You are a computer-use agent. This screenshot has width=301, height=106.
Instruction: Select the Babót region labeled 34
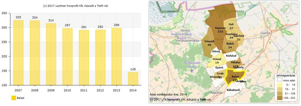point(230,45)
